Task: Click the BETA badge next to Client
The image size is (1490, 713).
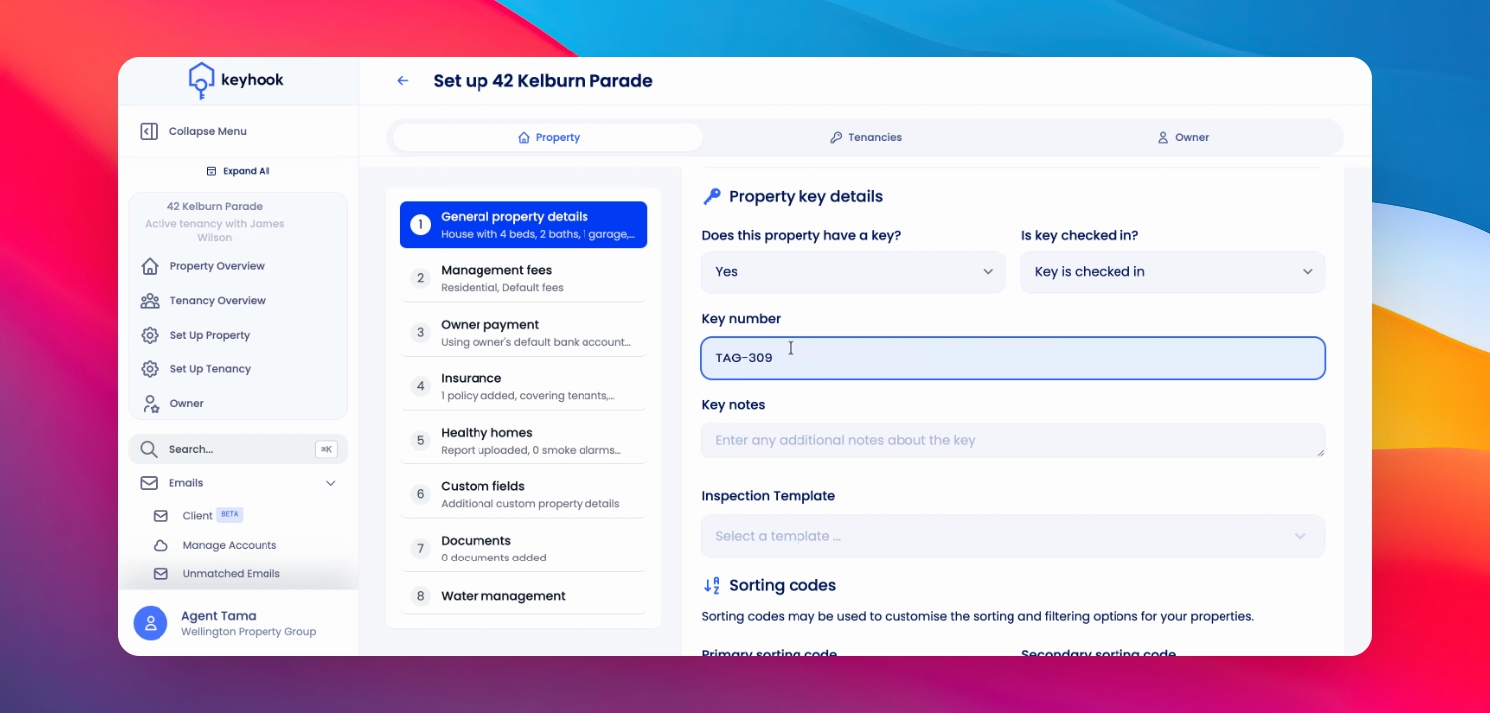Action: coord(230,515)
